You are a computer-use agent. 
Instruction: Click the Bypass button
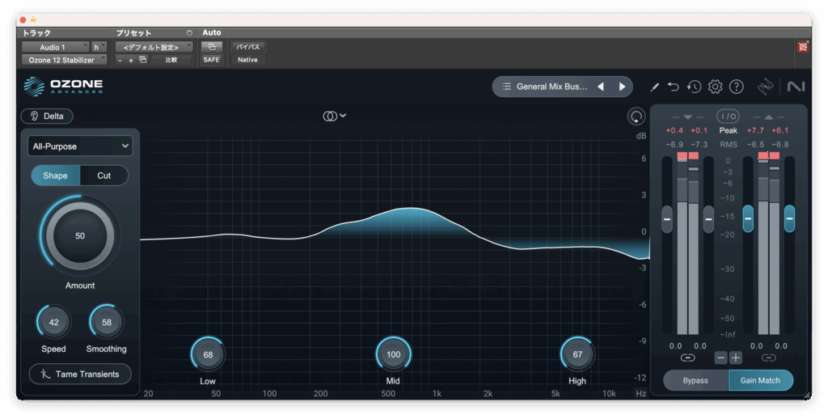point(695,380)
